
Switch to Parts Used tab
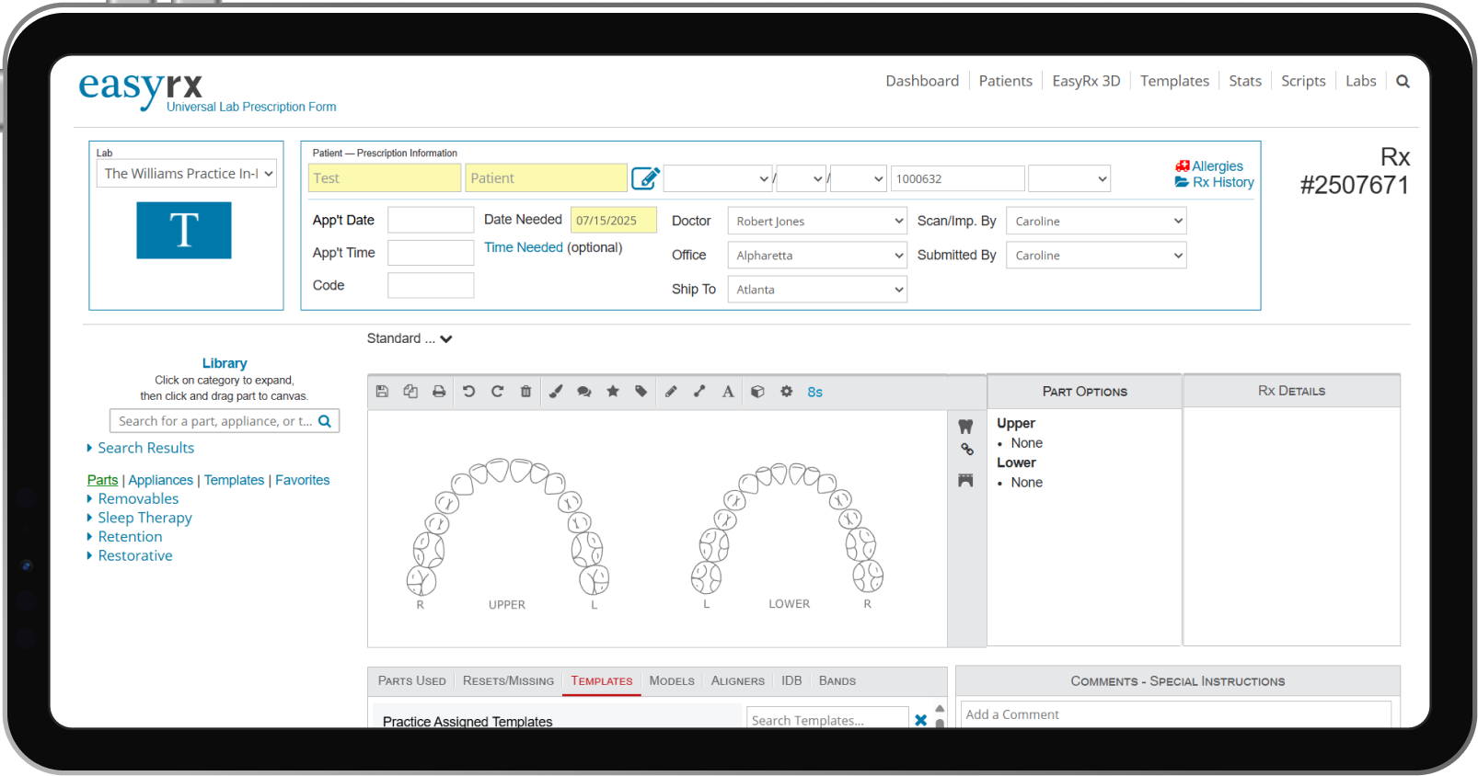(x=411, y=681)
